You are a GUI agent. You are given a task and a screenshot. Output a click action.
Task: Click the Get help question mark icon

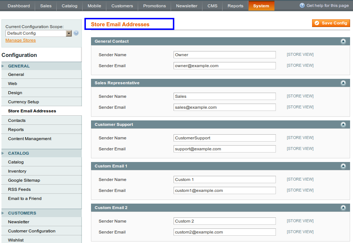coord(301,5)
